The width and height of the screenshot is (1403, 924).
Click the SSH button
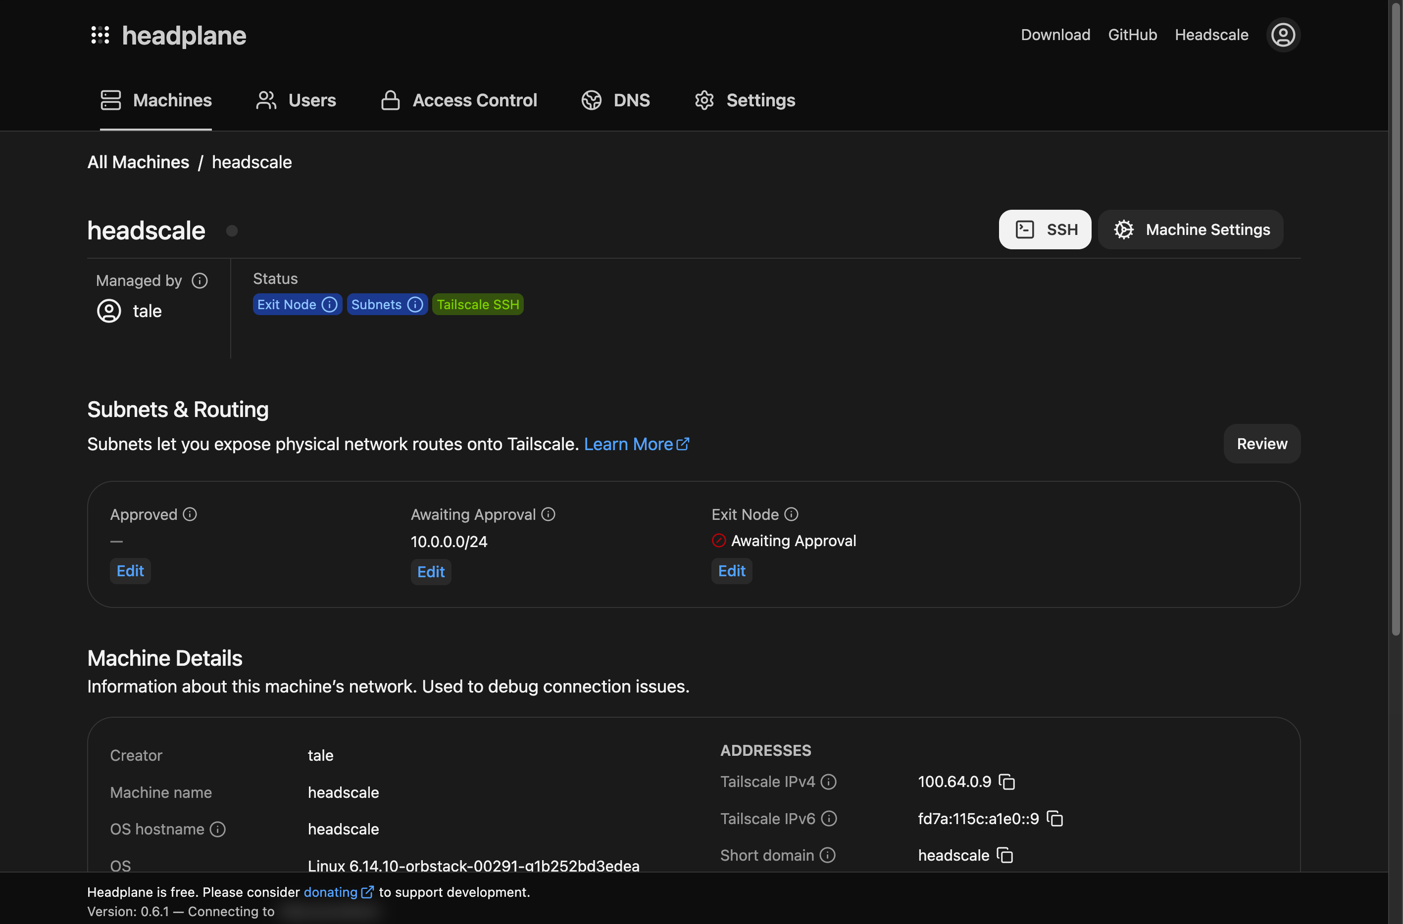(1045, 229)
